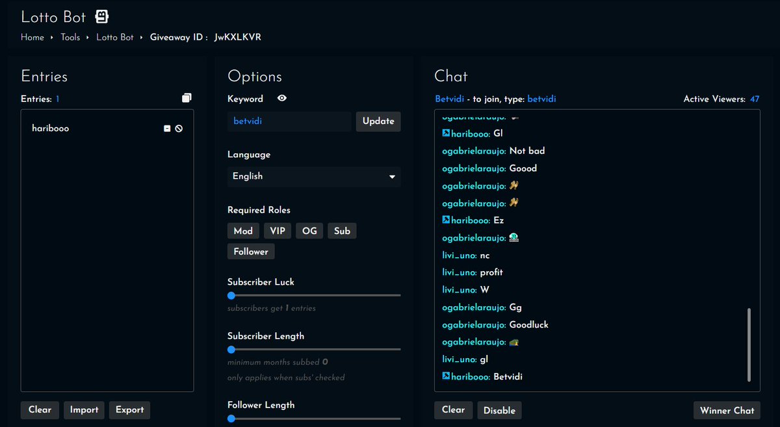The width and height of the screenshot is (780, 427).
Task: Toggle the OG required role
Action: 309,231
